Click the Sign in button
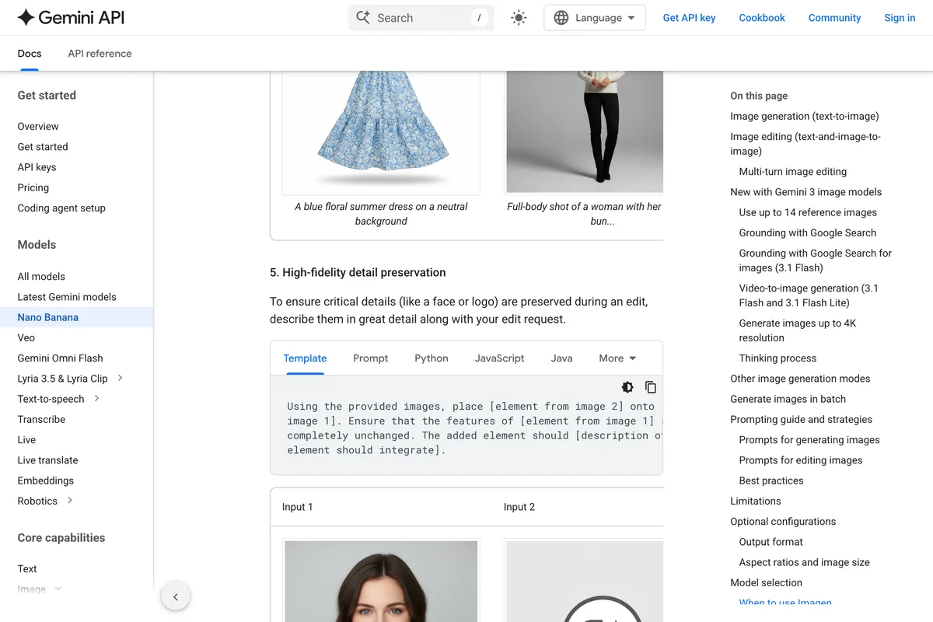Viewport: 933px width, 622px height. (900, 18)
